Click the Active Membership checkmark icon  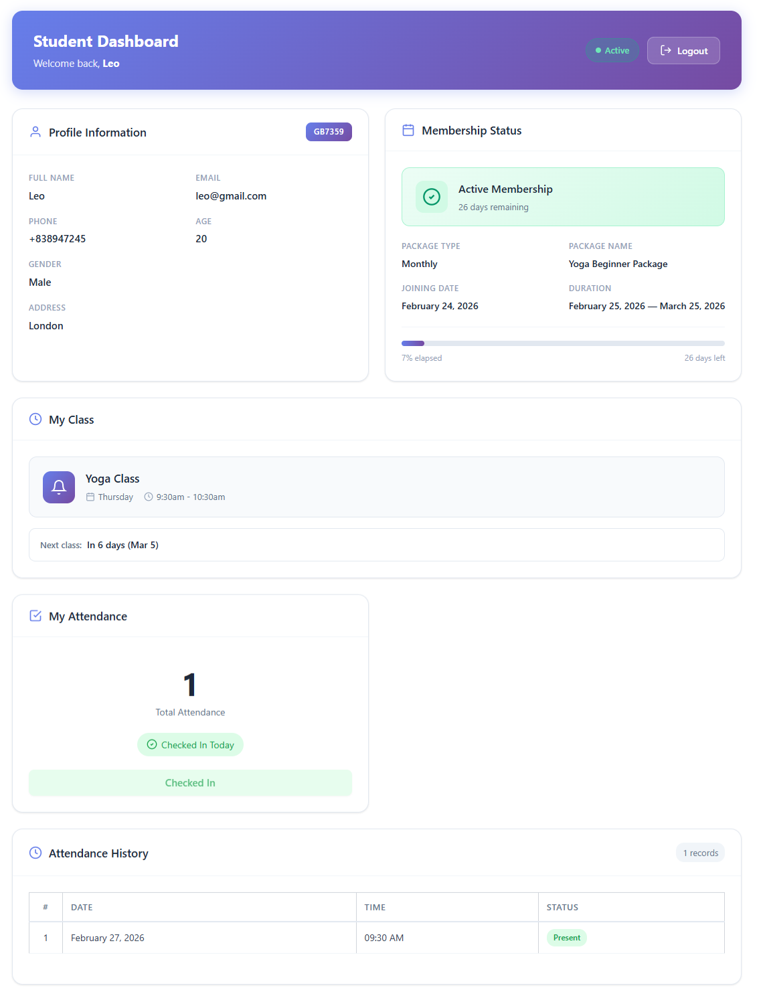[x=432, y=197]
